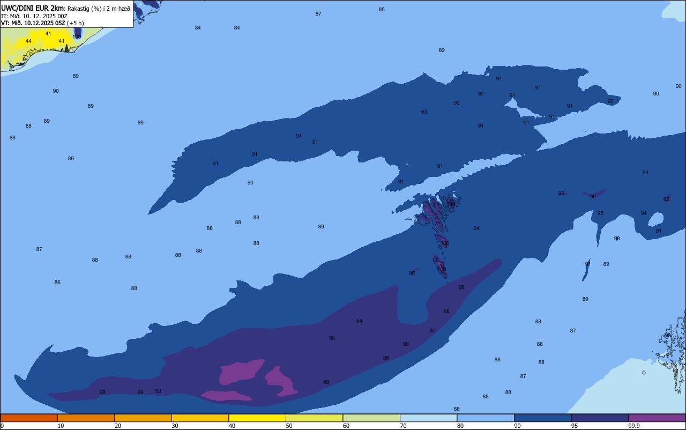Click the "86" humidity value on the map
The width and height of the screenshot is (686, 430).
click(x=57, y=283)
